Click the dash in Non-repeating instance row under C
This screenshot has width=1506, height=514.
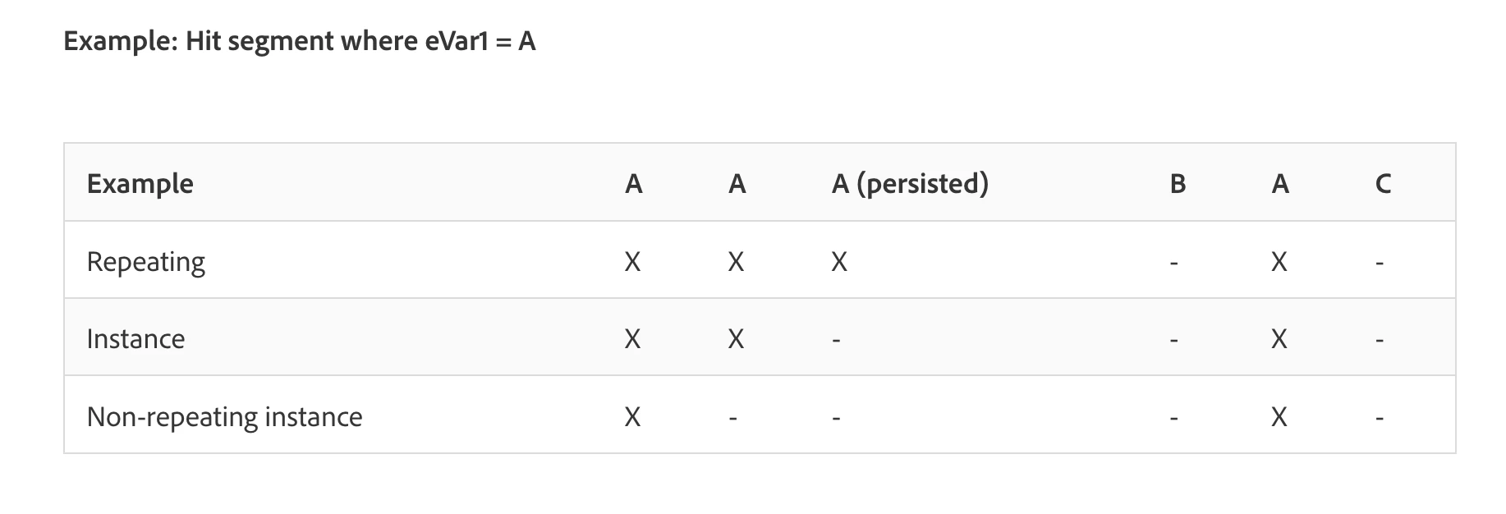point(1380,419)
